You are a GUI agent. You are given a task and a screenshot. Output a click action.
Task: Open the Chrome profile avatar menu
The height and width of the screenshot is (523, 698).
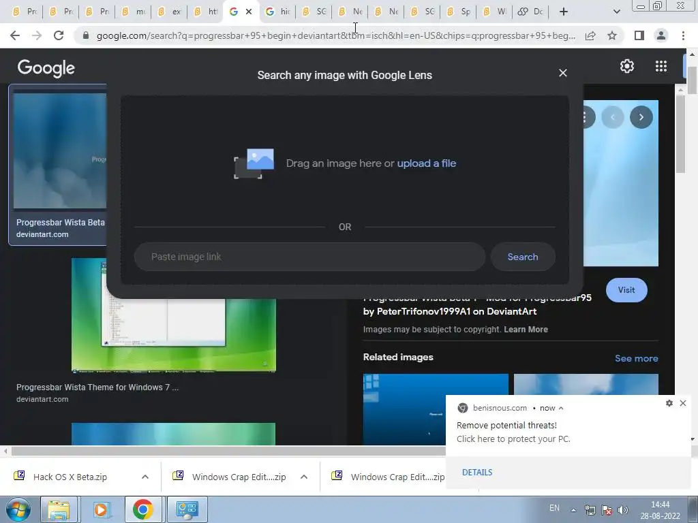coord(661,35)
